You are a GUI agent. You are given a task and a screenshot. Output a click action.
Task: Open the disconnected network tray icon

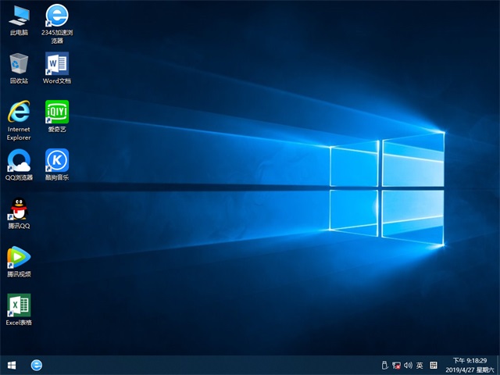396,365
